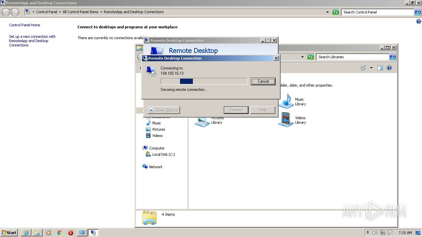Click the Search Control Panel field
The image size is (422, 237).
(x=378, y=12)
